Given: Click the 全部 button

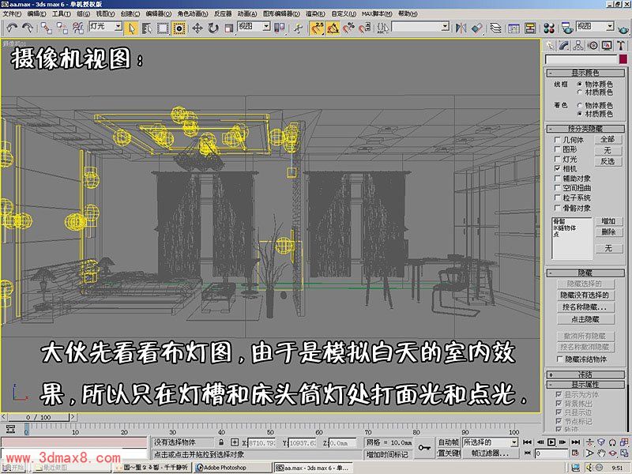Looking at the screenshot, I should (x=608, y=140).
